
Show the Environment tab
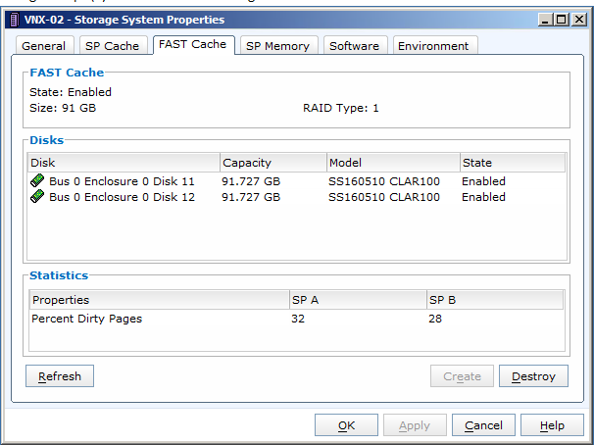[434, 46]
